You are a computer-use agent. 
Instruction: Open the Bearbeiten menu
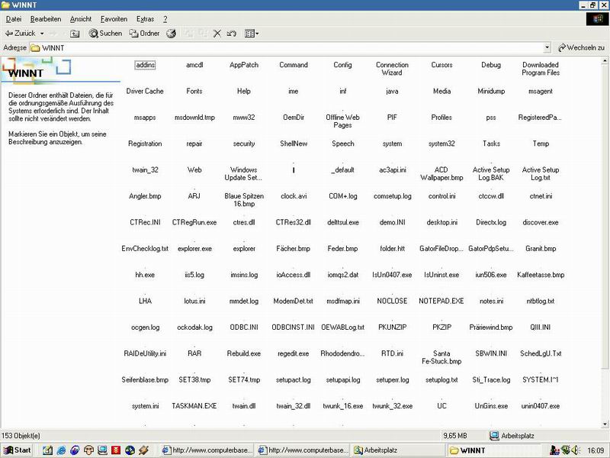pyautogui.click(x=46, y=19)
